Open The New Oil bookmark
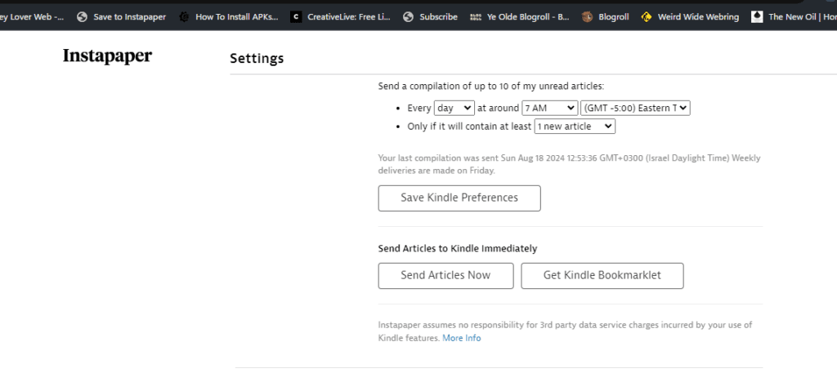 point(793,17)
